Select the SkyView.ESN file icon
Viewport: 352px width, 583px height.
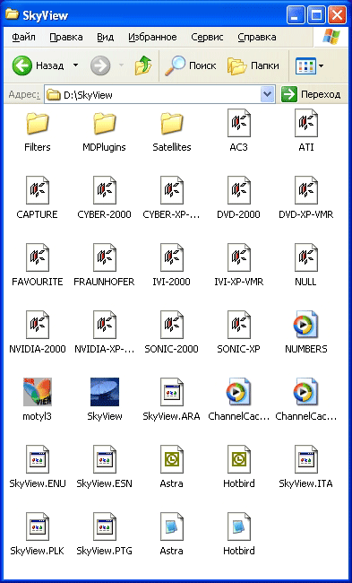tap(104, 459)
